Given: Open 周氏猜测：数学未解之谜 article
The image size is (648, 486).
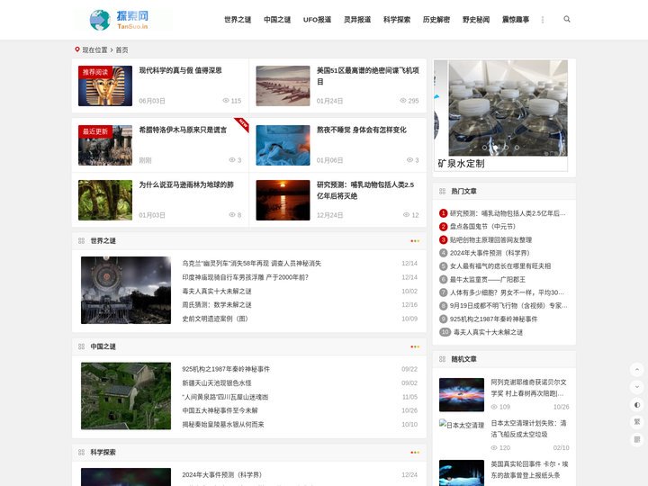Looking at the screenshot, I should coord(217,305).
